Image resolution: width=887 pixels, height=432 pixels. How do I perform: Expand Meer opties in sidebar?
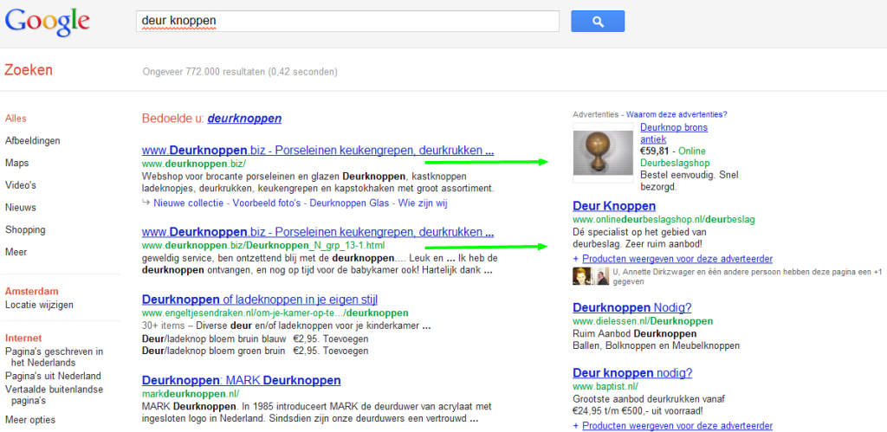coord(30,420)
